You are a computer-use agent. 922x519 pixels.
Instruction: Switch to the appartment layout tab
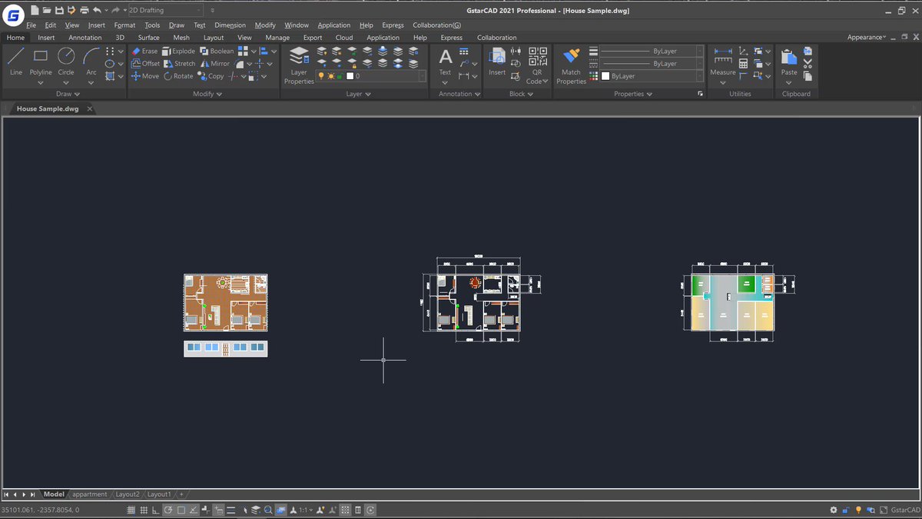[90, 494]
